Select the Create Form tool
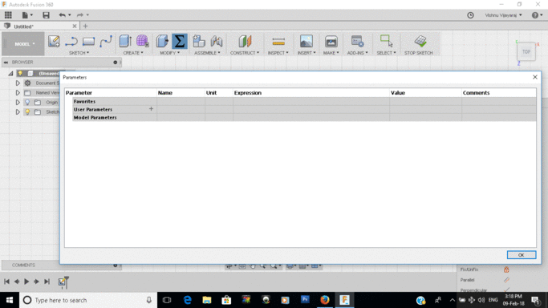 pyautogui.click(x=142, y=41)
